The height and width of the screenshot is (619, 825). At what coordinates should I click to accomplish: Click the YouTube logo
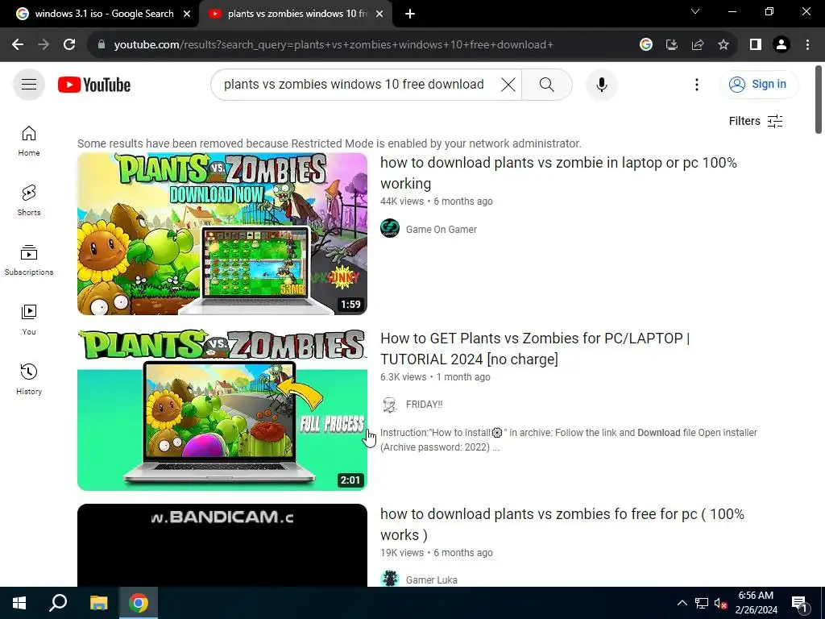pyautogui.click(x=94, y=85)
